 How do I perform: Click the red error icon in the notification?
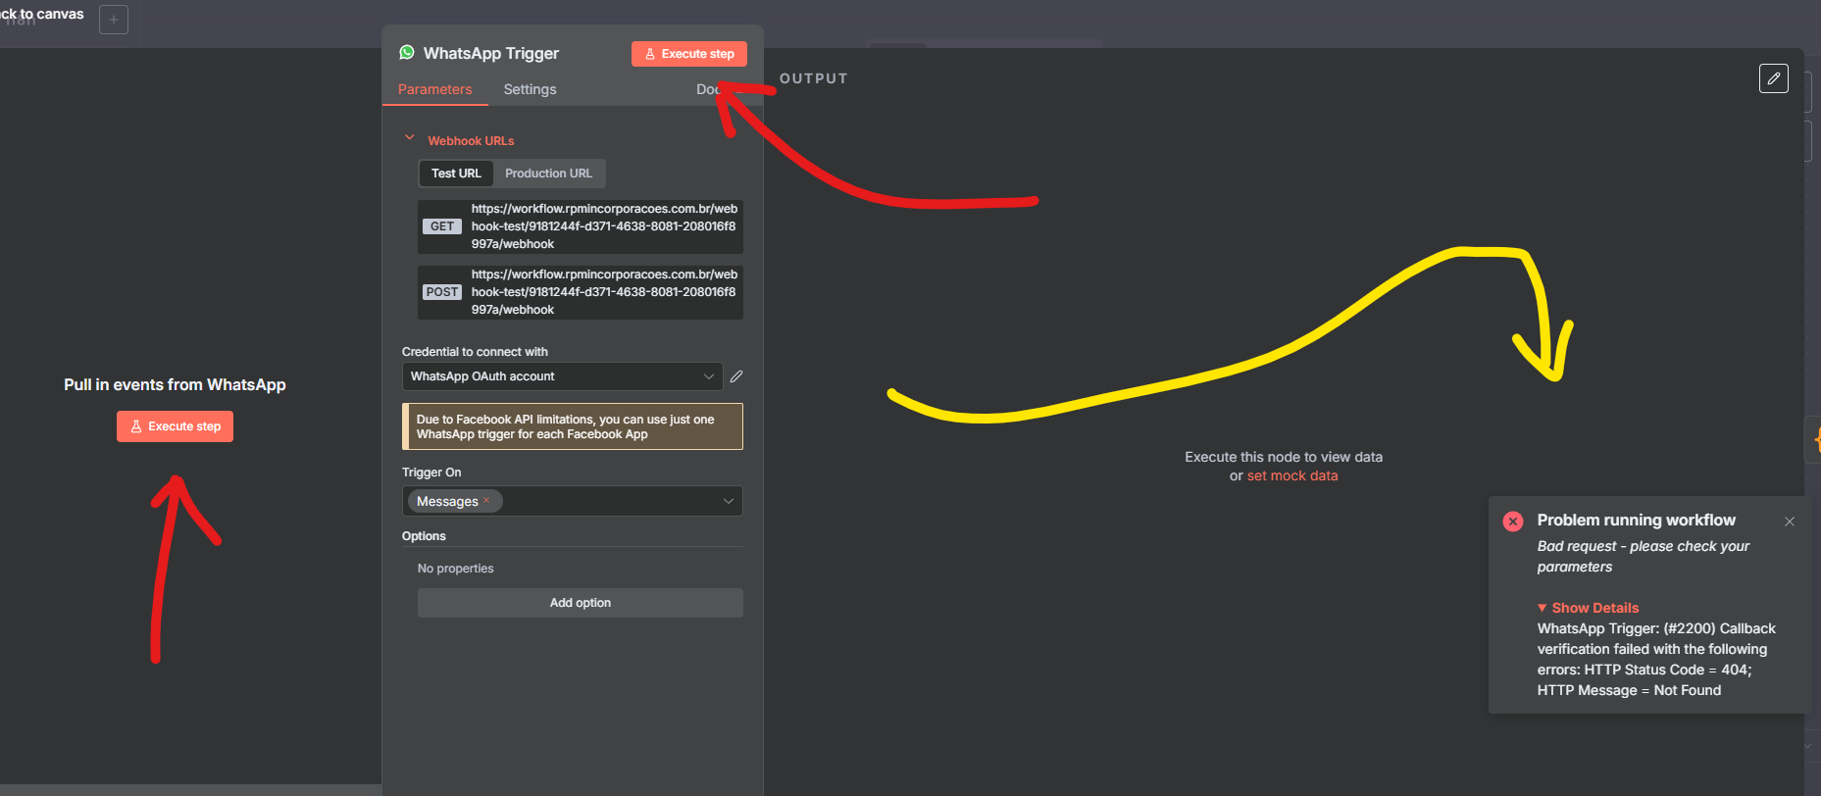tap(1513, 522)
